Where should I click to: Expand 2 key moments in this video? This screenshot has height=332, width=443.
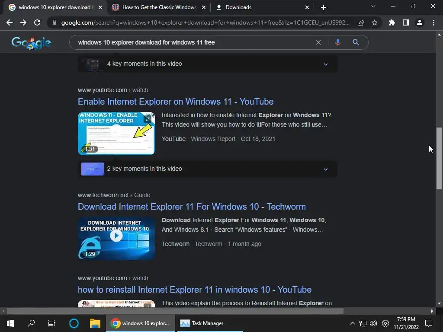[x=208, y=169]
